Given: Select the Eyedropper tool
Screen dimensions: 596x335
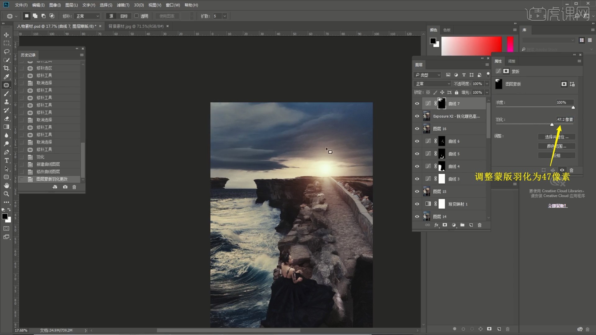Looking at the screenshot, I should [x=6, y=77].
